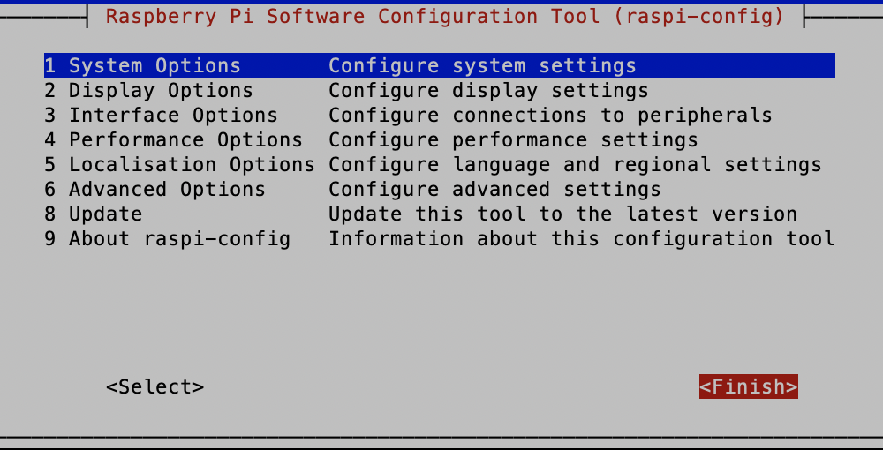Screen dimensions: 883x450
Task: Open Display Options in the menu
Action: (161, 91)
